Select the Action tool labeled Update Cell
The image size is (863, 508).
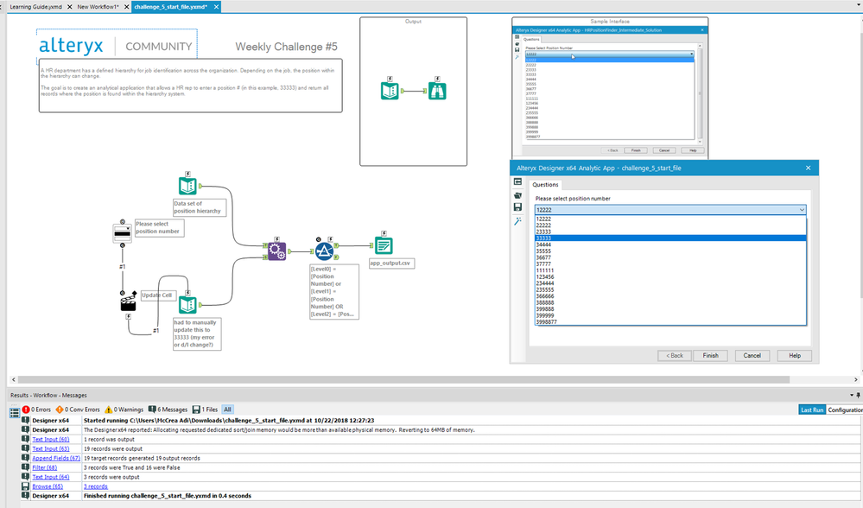point(128,302)
